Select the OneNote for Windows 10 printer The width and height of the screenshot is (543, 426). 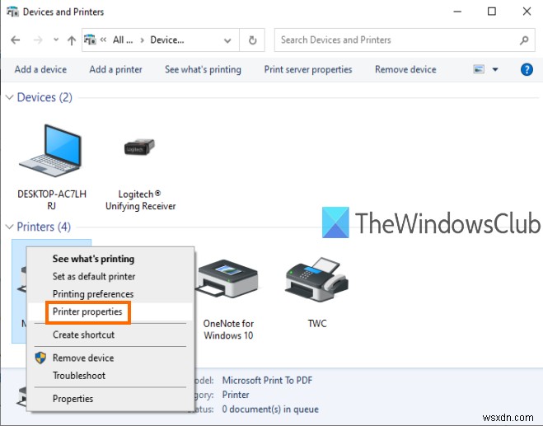pyautogui.click(x=228, y=299)
